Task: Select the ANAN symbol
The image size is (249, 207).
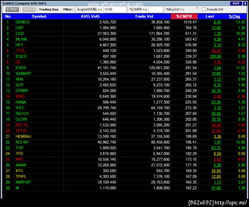Action: coord(21,165)
